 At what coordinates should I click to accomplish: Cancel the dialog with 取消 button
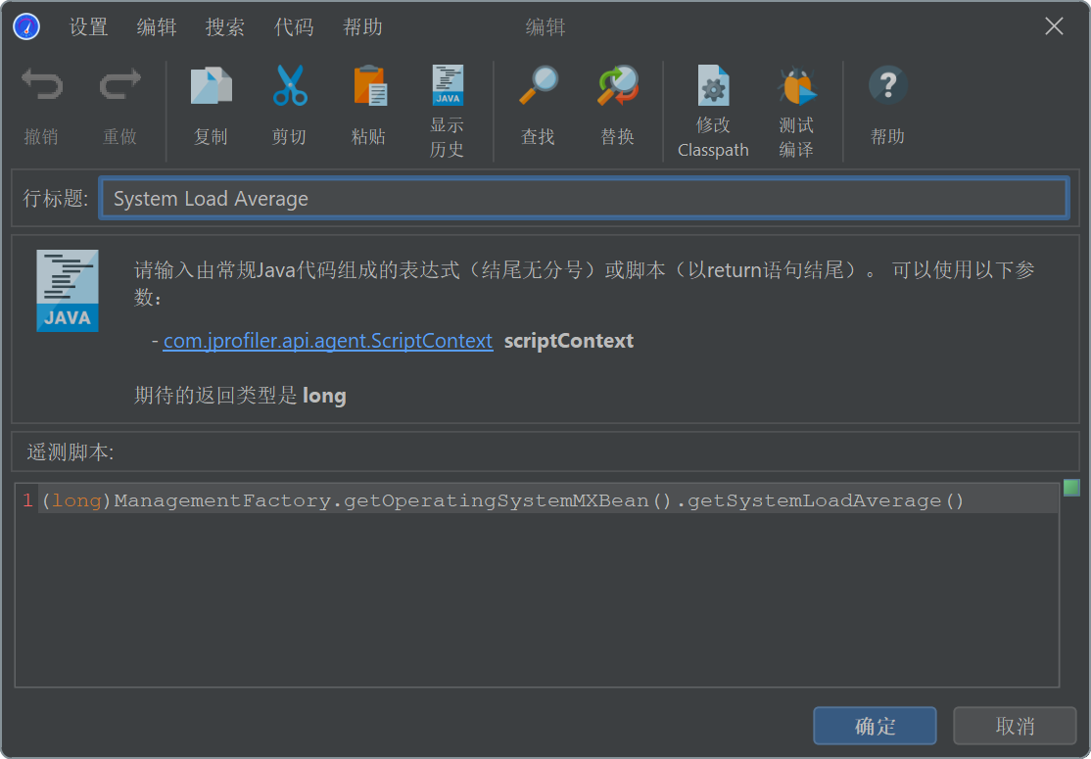(1015, 726)
